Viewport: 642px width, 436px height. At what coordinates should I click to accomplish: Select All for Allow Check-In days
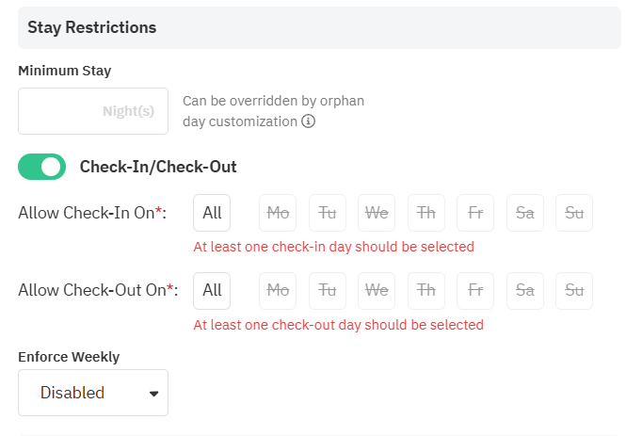[x=212, y=213]
